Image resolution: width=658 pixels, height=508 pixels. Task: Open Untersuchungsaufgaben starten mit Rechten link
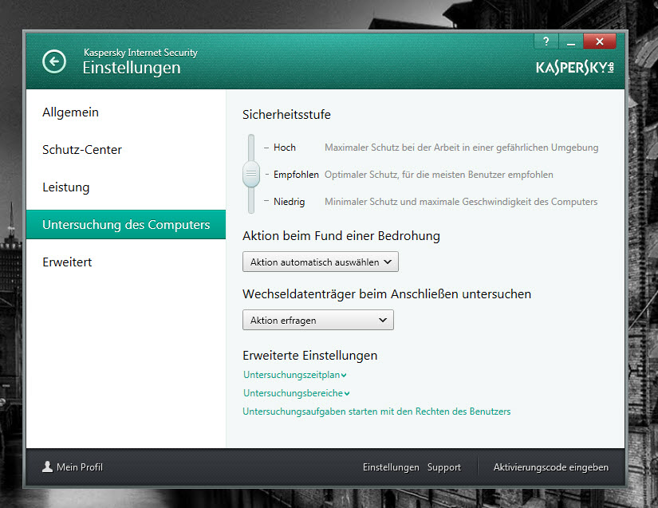tap(376, 412)
